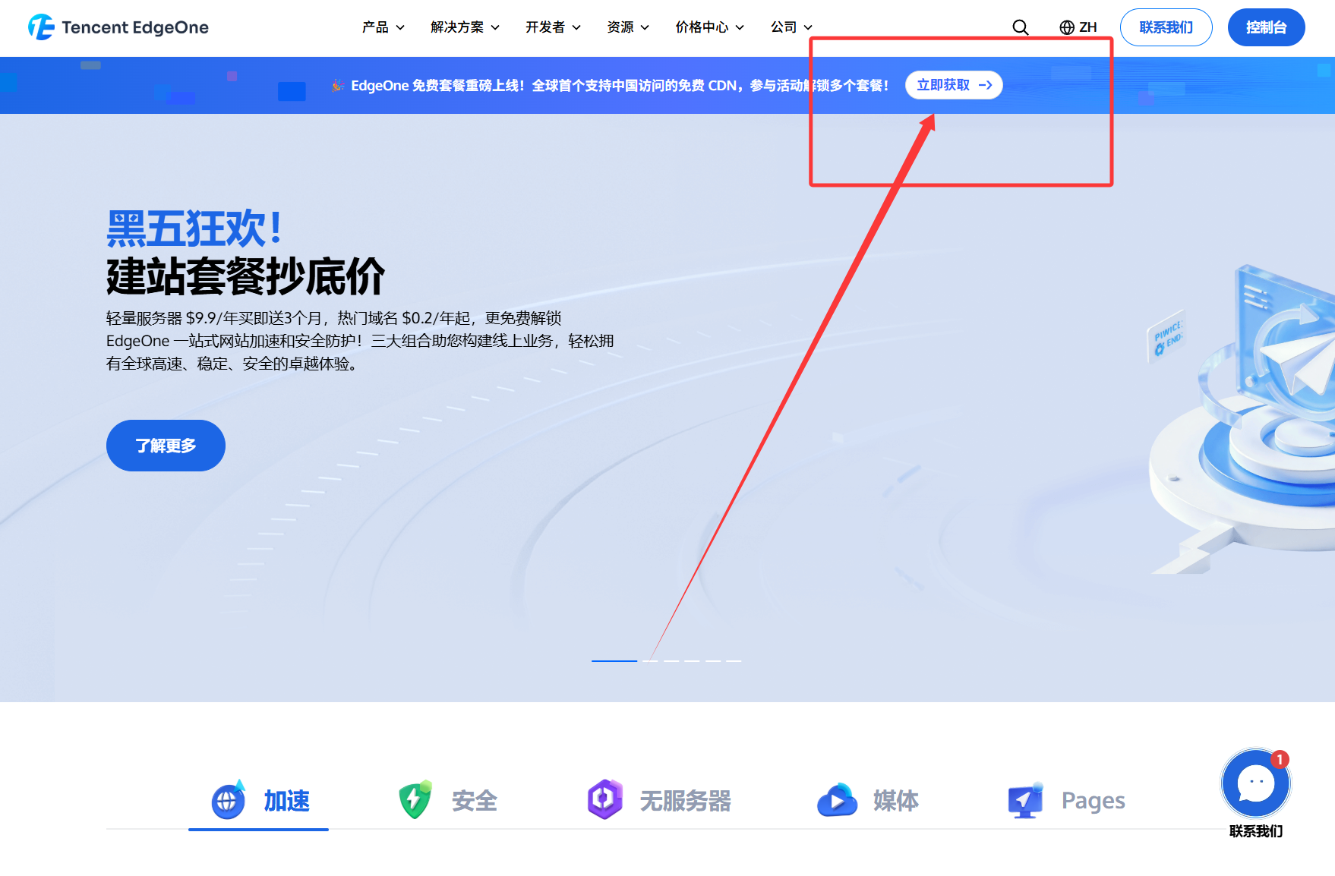Viewport: 1335px width, 876px height.
Task: Click the Tencent EdgeOne logo
Action: point(118,27)
